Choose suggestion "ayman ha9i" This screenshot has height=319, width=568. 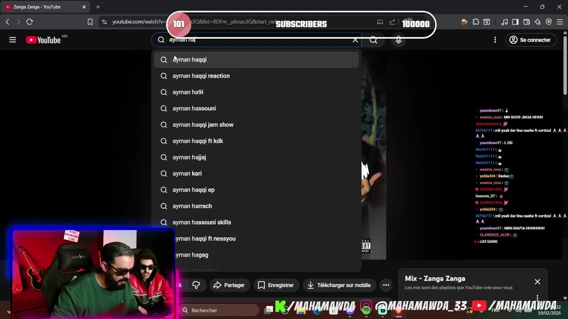click(256, 92)
